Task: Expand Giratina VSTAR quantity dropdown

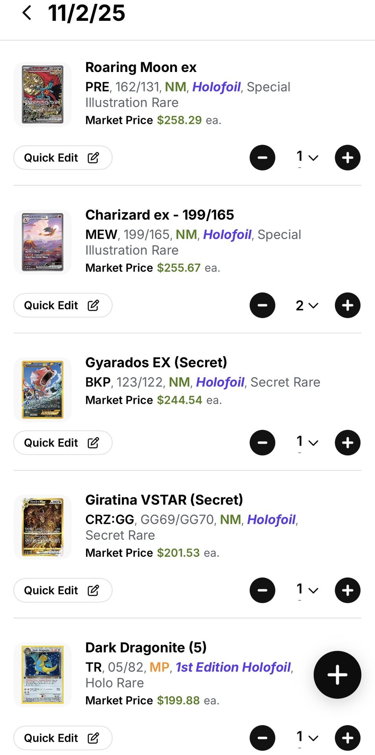Action: 307,590
